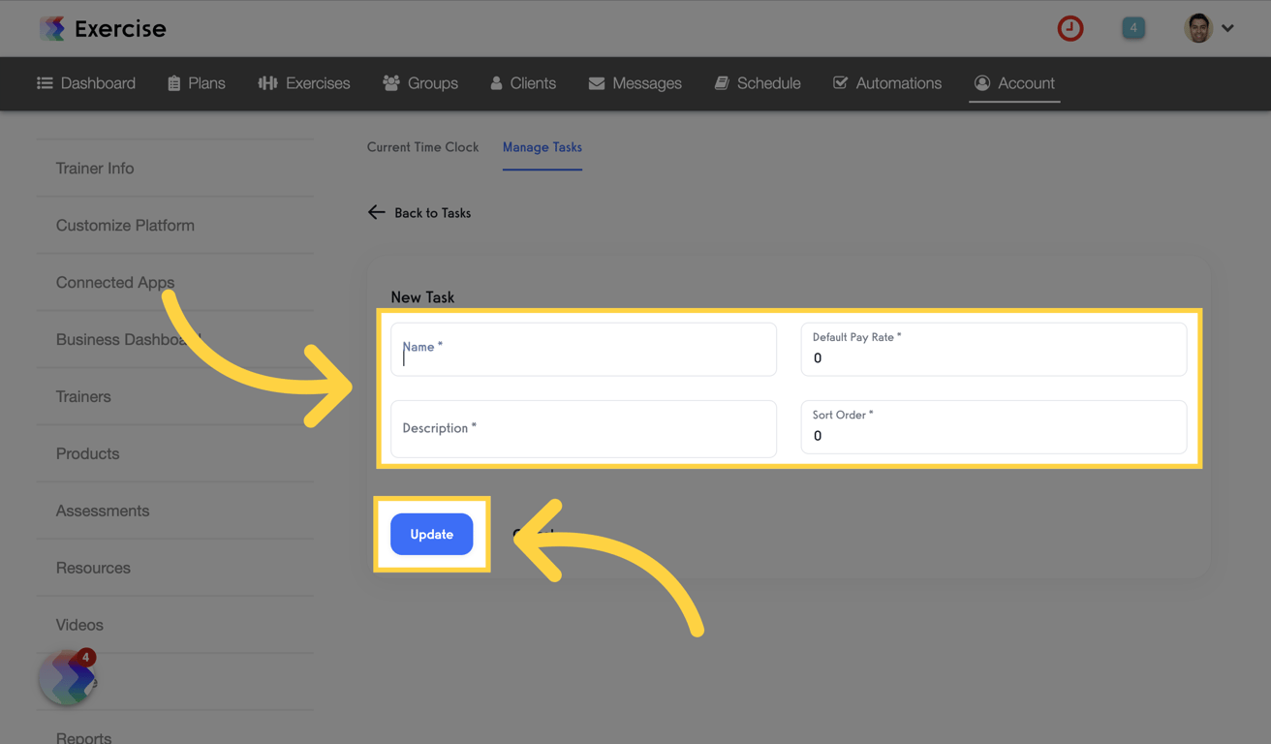1271x744 pixels.
Task: Click the back arrow beside Back to Tasks
Action: [376, 212]
